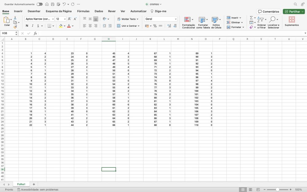Click the Format Painter brush icon
The height and width of the screenshot is (192, 307).
15,27
